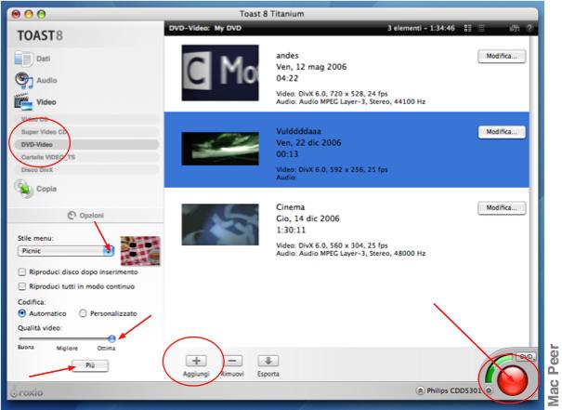The width and height of the screenshot is (562, 410).
Task: Click the video list vertical scrollbar
Action: [533, 190]
